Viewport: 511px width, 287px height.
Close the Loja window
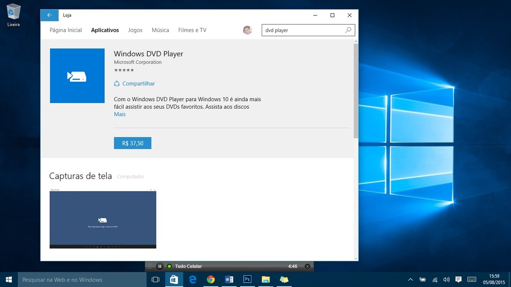350,15
